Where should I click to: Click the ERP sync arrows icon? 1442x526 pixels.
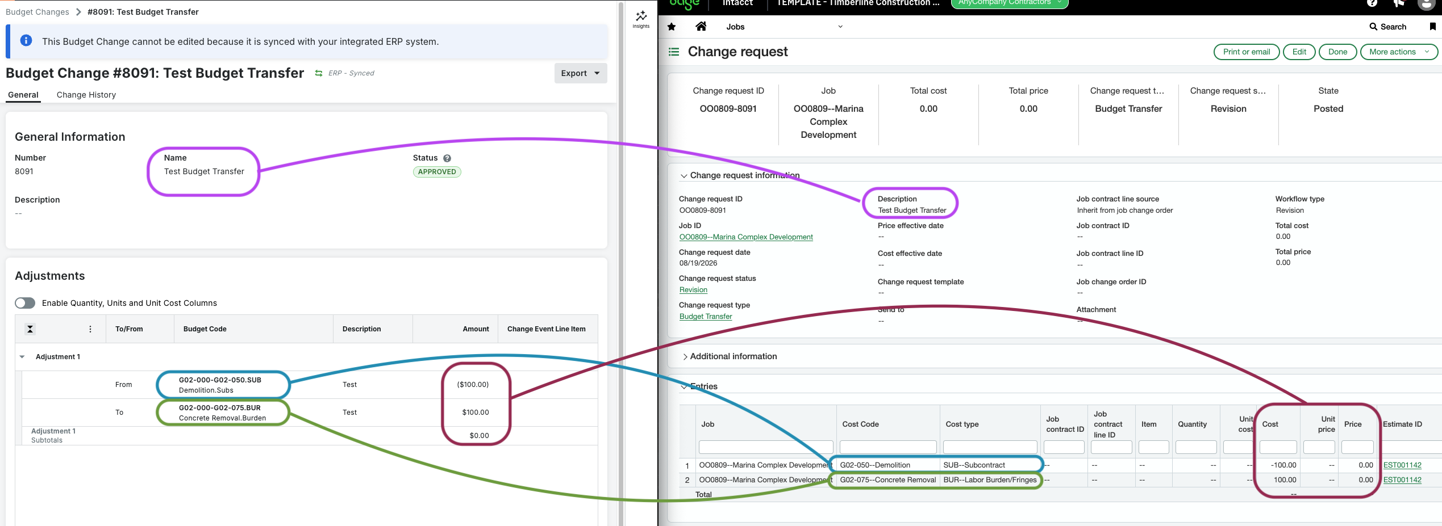tap(319, 73)
